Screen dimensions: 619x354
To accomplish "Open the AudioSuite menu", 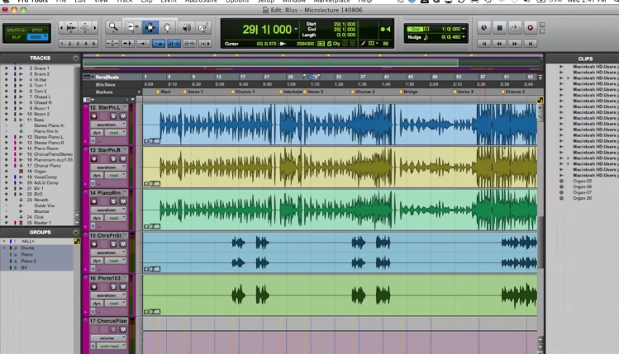I will pyautogui.click(x=201, y=2).
